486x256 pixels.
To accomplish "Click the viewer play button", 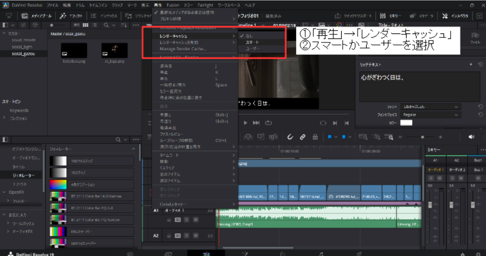I will point(245,123).
